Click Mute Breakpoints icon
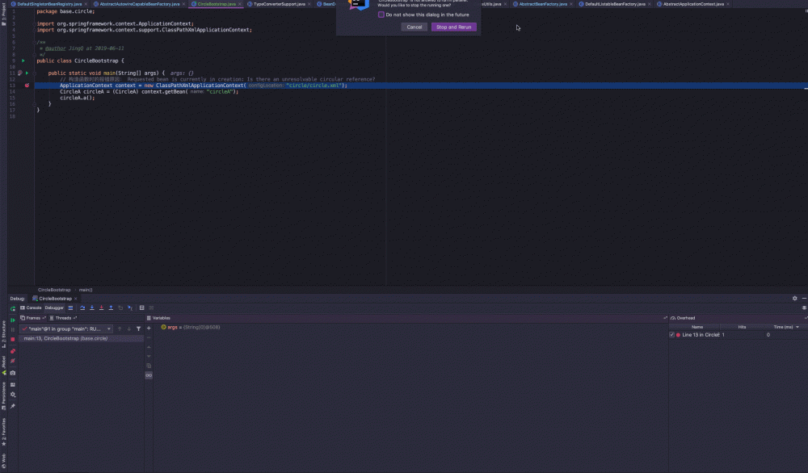This screenshot has height=473, width=808. 13,361
